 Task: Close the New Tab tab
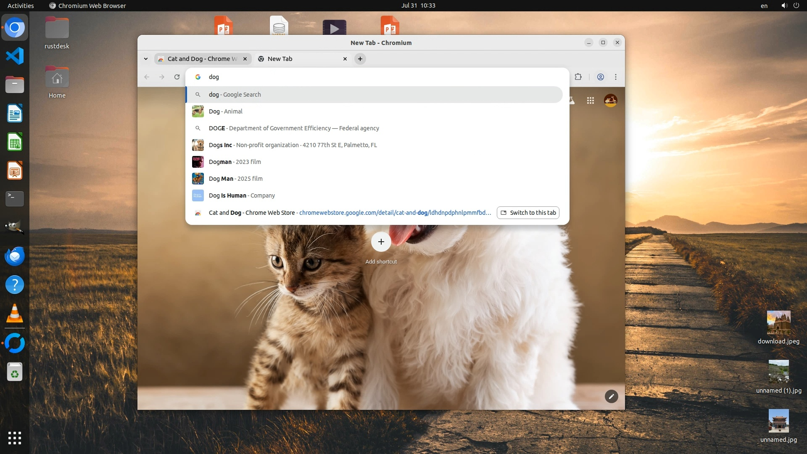pyautogui.click(x=345, y=59)
